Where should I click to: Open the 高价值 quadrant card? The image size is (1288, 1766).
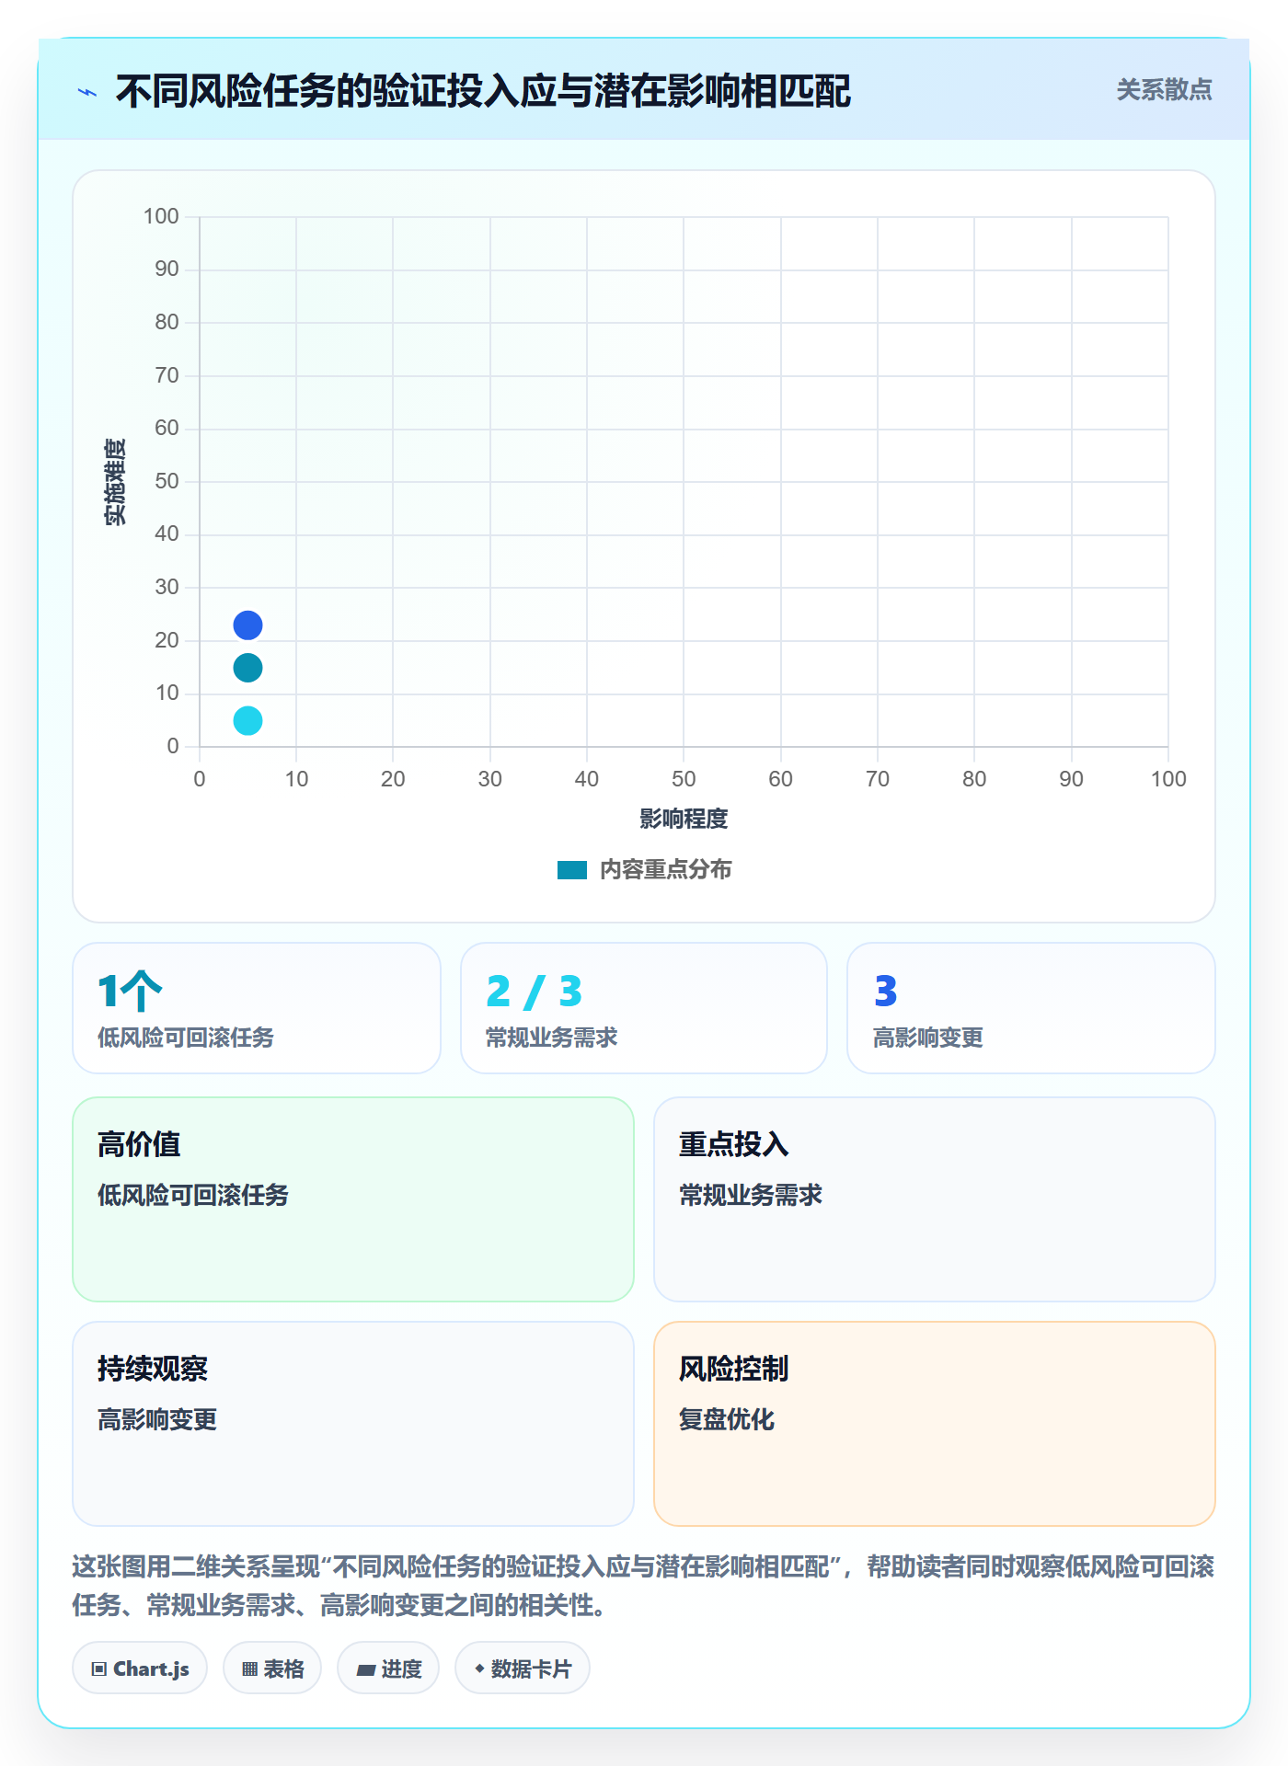(353, 1199)
